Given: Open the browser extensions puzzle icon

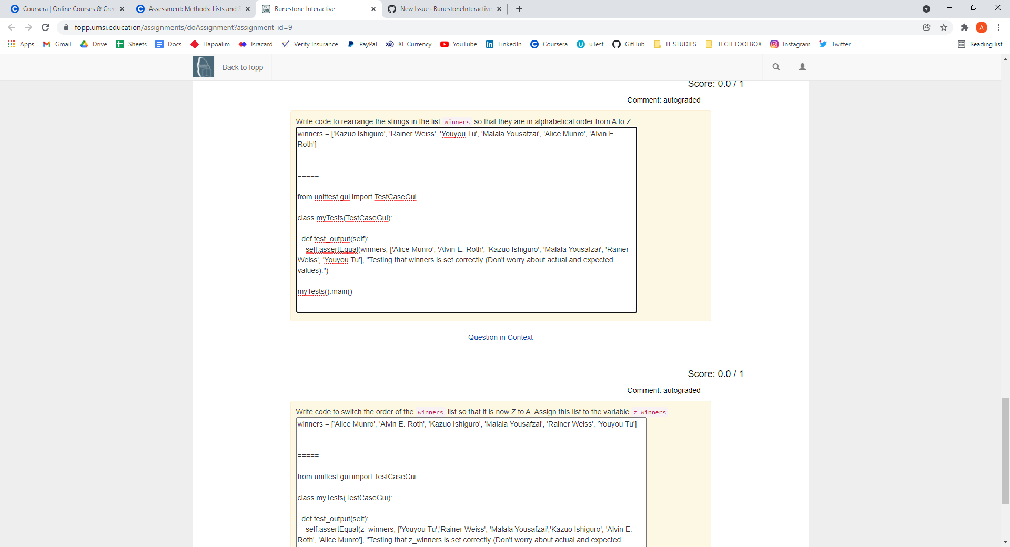Looking at the screenshot, I should 965,27.
